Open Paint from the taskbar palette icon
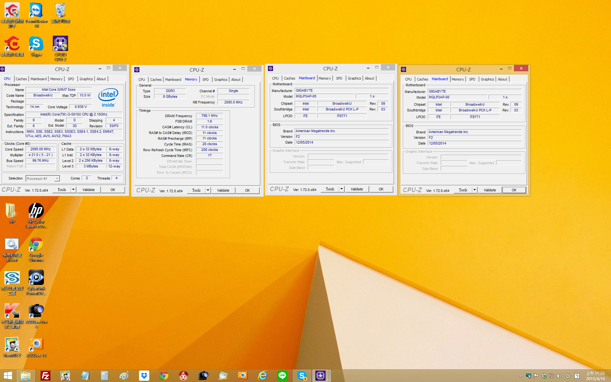This screenshot has width=611, height=382. [124, 376]
